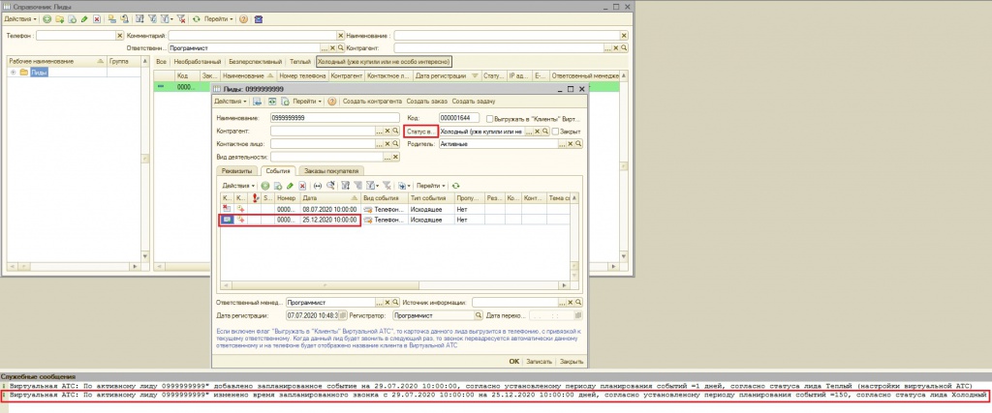Set date interval in events toolbar
The height and width of the screenshot is (413, 992).
(x=318, y=186)
